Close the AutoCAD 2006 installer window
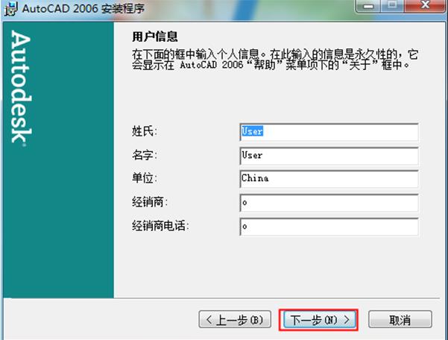448x340 pixels. [x=425, y=6]
